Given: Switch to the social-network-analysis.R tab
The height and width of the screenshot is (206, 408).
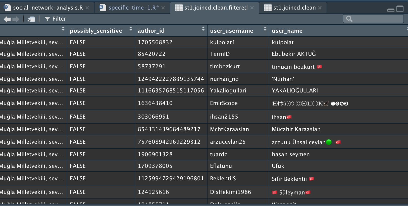Looking at the screenshot, I should [x=48, y=8].
